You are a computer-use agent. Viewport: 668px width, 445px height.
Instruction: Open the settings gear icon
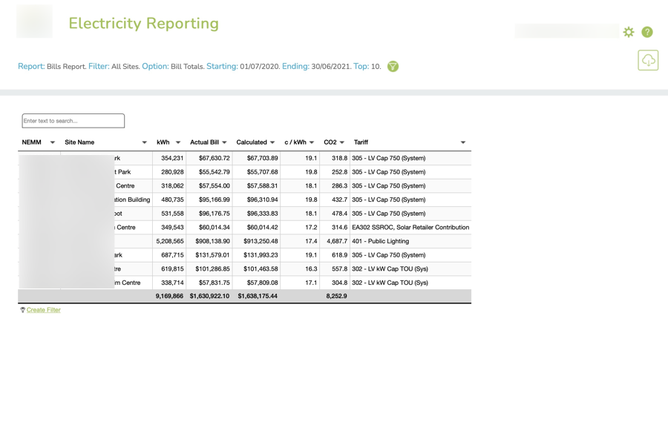click(x=629, y=32)
